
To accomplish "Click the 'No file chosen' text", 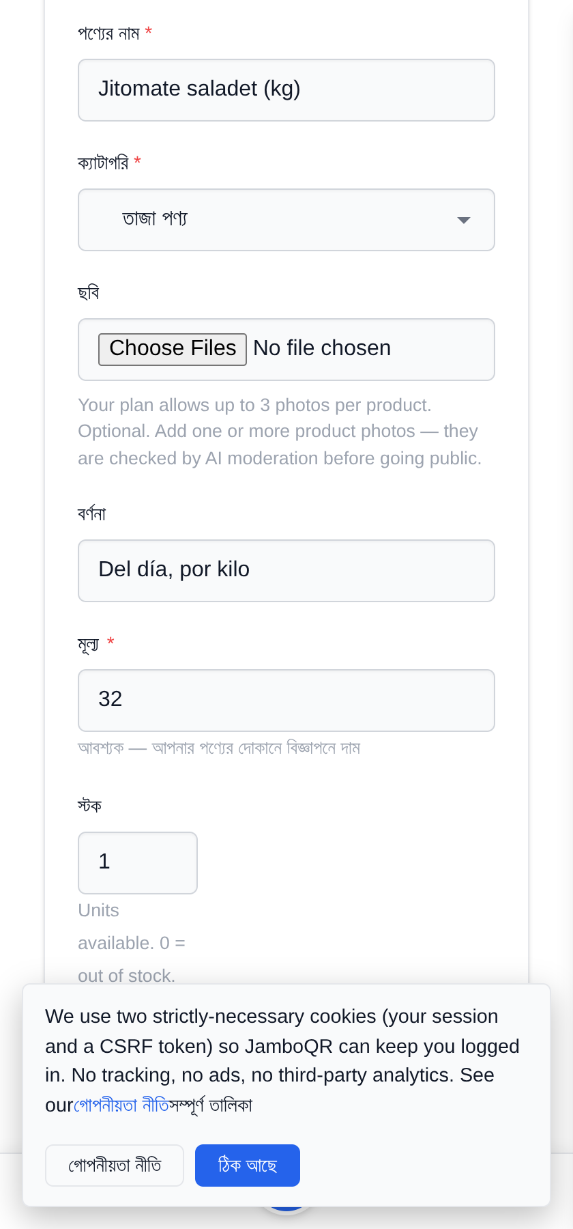I will (x=322, y=348).
